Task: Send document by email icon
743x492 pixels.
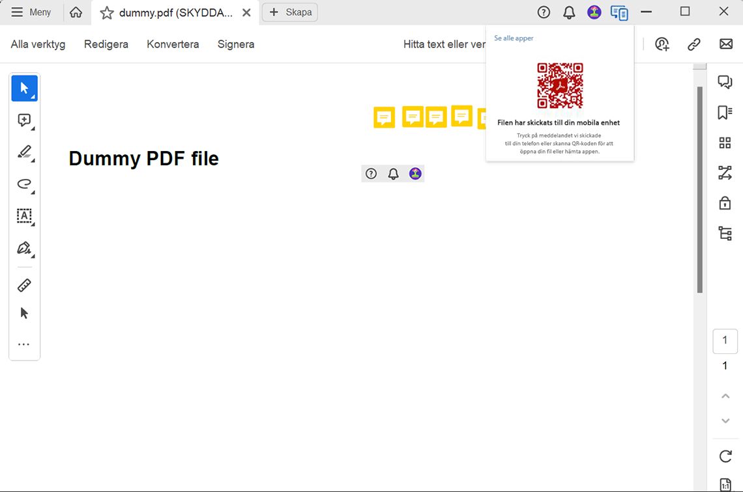Action: (726, 44)
